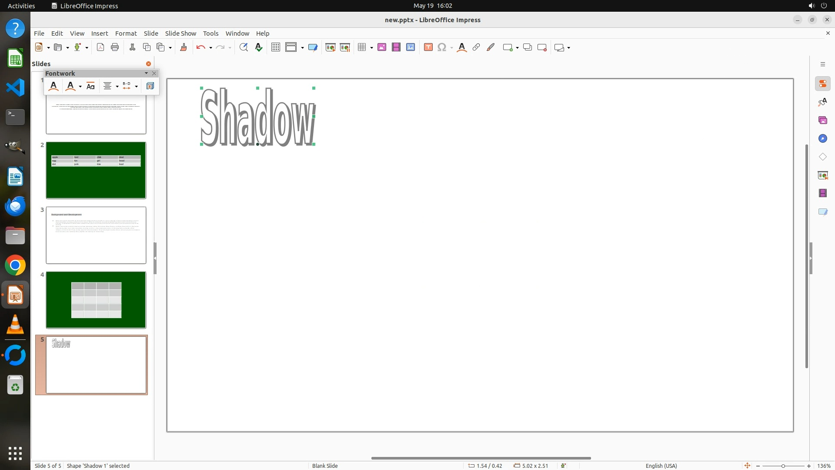This screenshot has height=470, width=835.
Task: Toggle display grid in toolbar
Action: click(x=275, y=47)
